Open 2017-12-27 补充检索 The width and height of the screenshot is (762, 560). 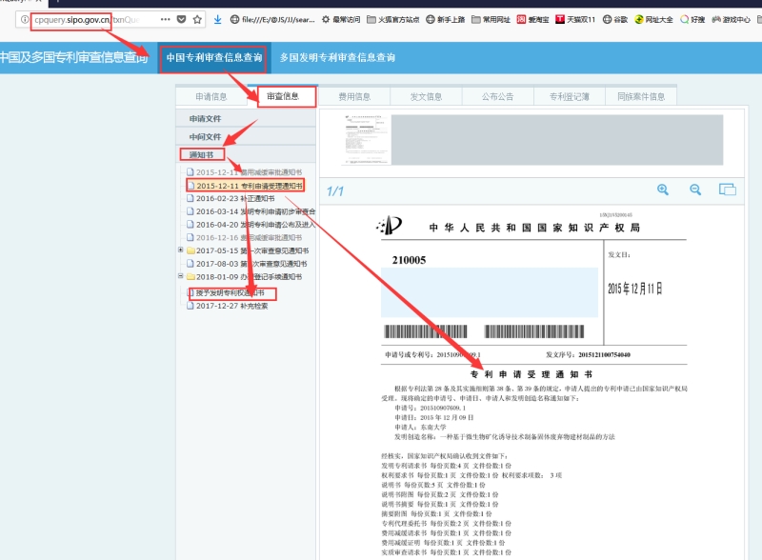coord(228,306)
